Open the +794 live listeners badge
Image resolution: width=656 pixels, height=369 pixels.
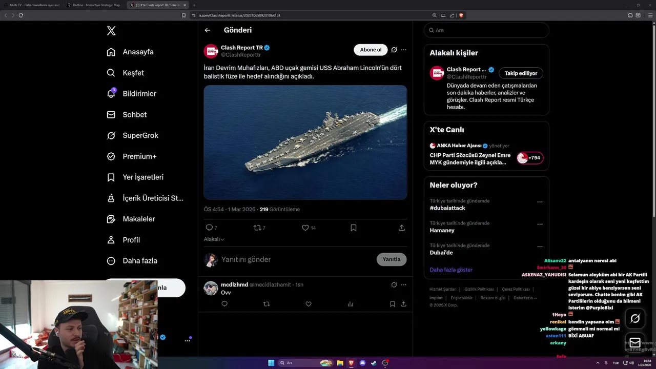click(530, 158)
